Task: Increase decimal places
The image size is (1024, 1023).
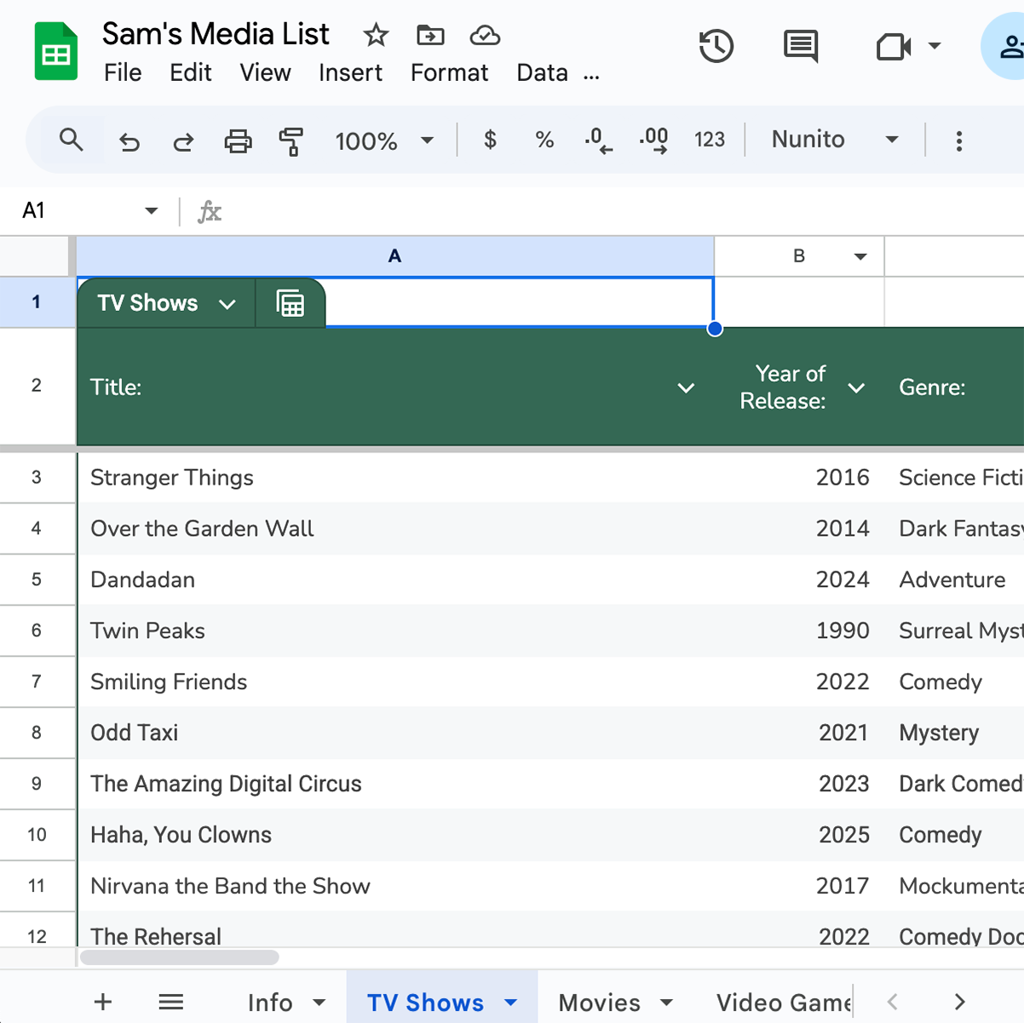Action: tap(653, 140)
